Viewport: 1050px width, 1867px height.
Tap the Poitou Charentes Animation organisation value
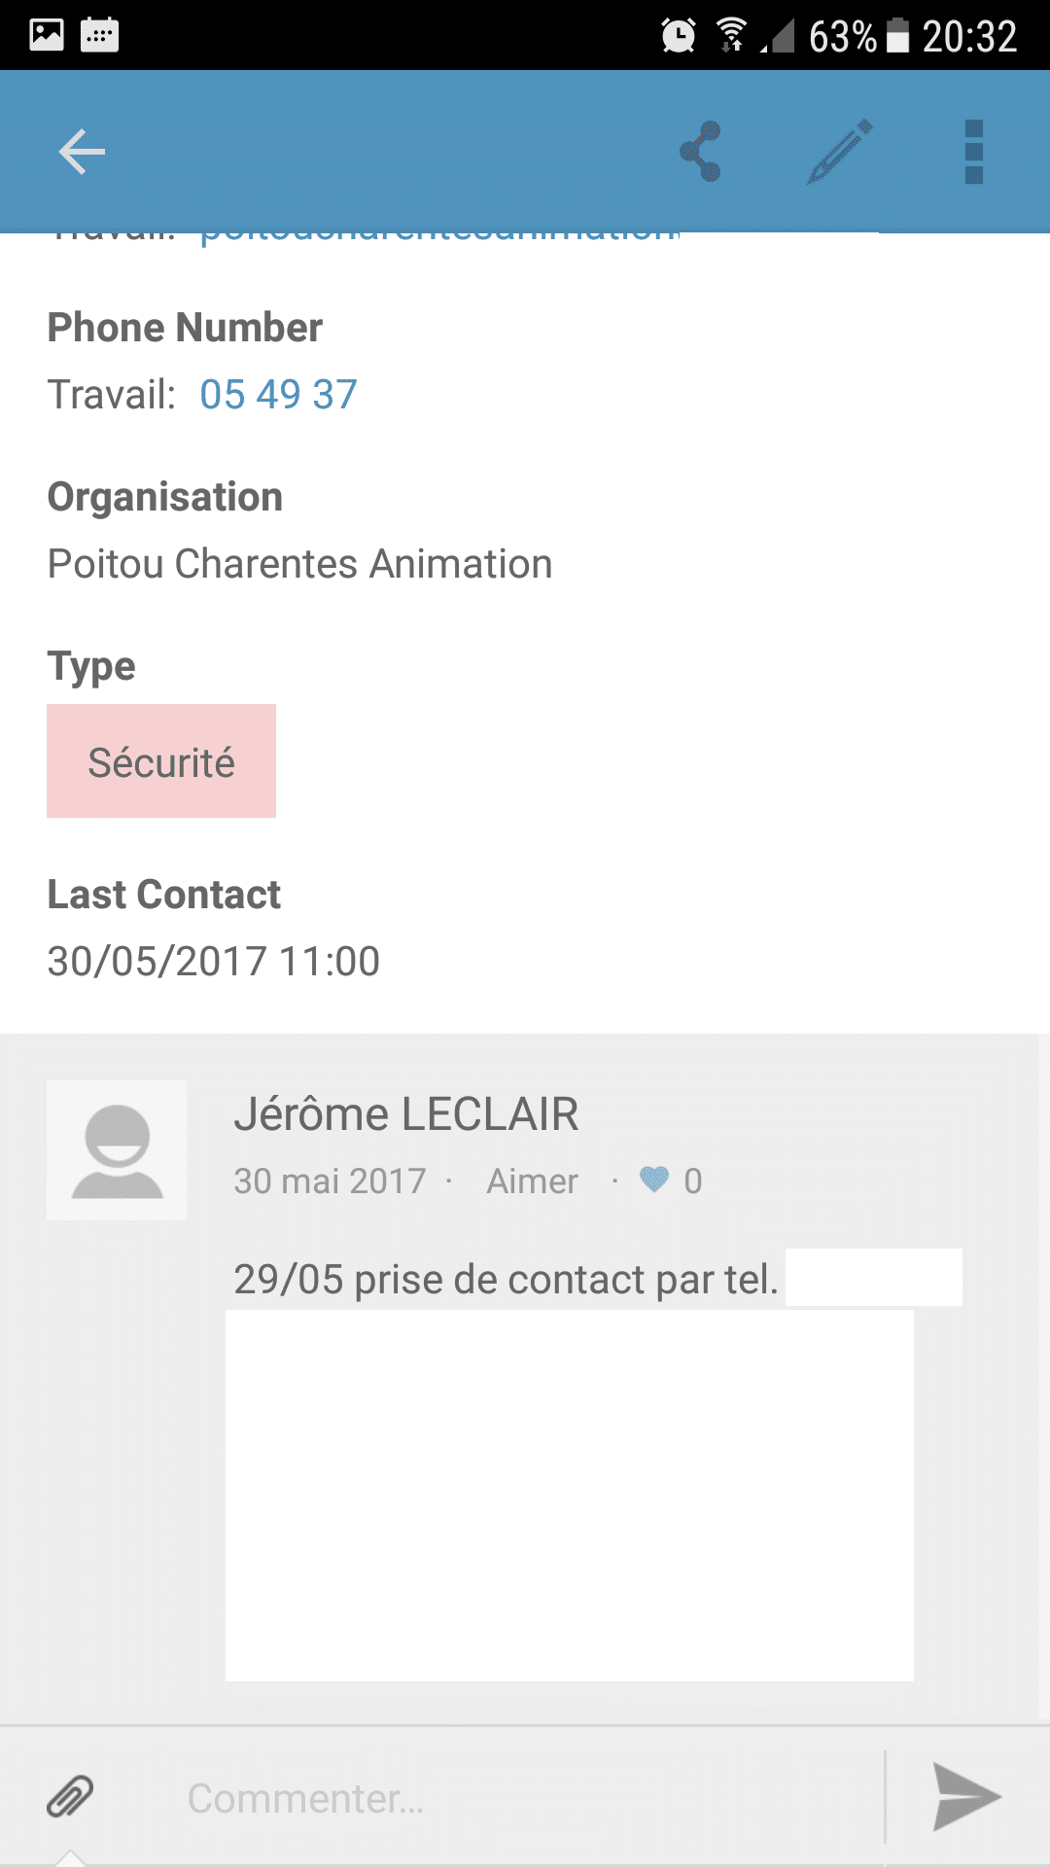[x=300, y=565]
